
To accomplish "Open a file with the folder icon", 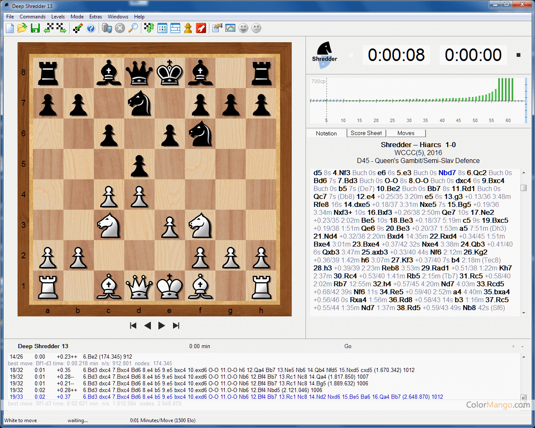I will pyautogui.click(x=22, y=28).
